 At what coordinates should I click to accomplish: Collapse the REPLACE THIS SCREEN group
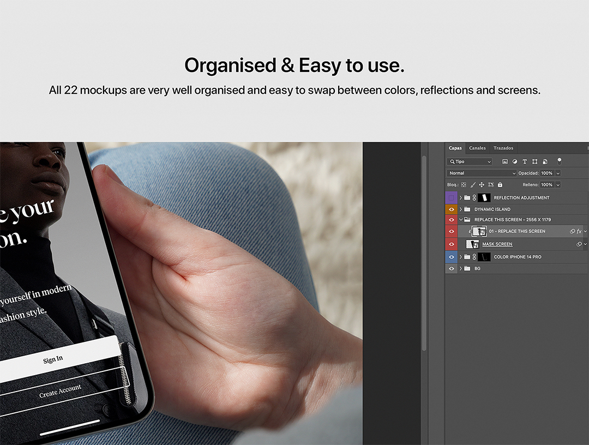pos(461,220)
